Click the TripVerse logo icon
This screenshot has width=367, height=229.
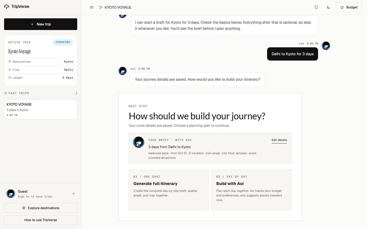coord(7,7)
